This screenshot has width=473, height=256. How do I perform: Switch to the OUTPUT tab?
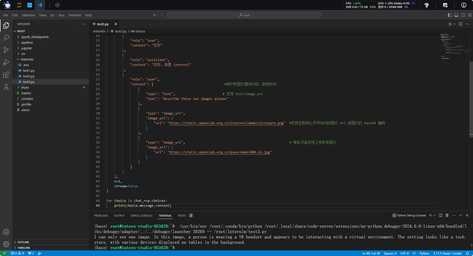[119, 216]
